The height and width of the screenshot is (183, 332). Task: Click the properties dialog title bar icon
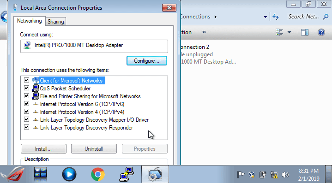[15, 8]
